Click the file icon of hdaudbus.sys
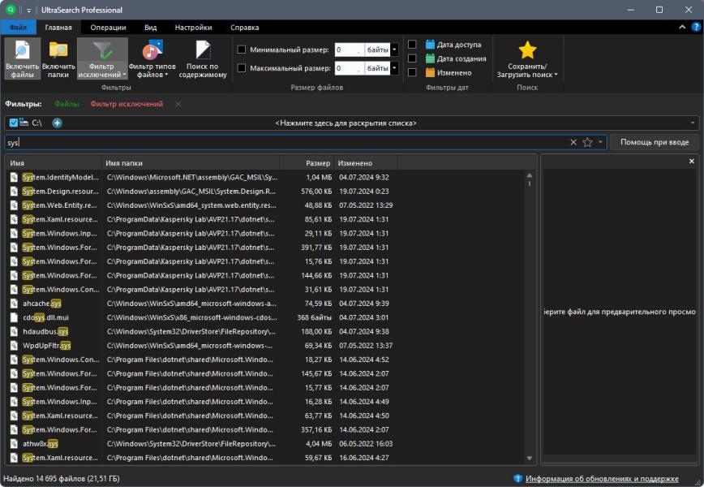 (x=14, y=331)
